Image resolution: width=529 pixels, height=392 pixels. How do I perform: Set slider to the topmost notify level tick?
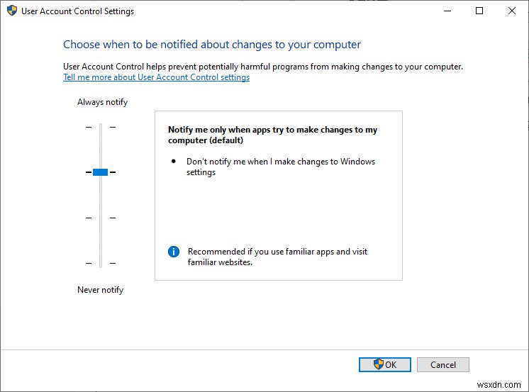tap(101, 128)
